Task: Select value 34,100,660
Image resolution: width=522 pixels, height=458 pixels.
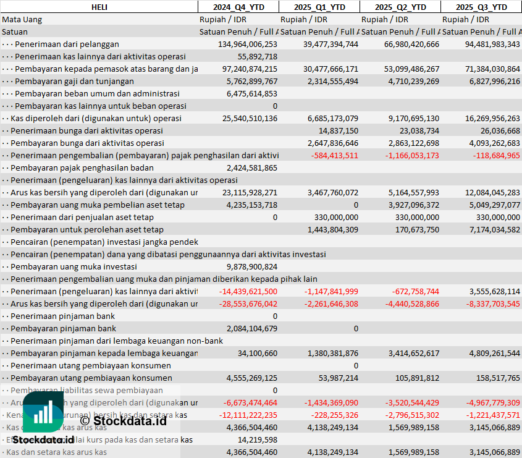Action: [258, 353]
